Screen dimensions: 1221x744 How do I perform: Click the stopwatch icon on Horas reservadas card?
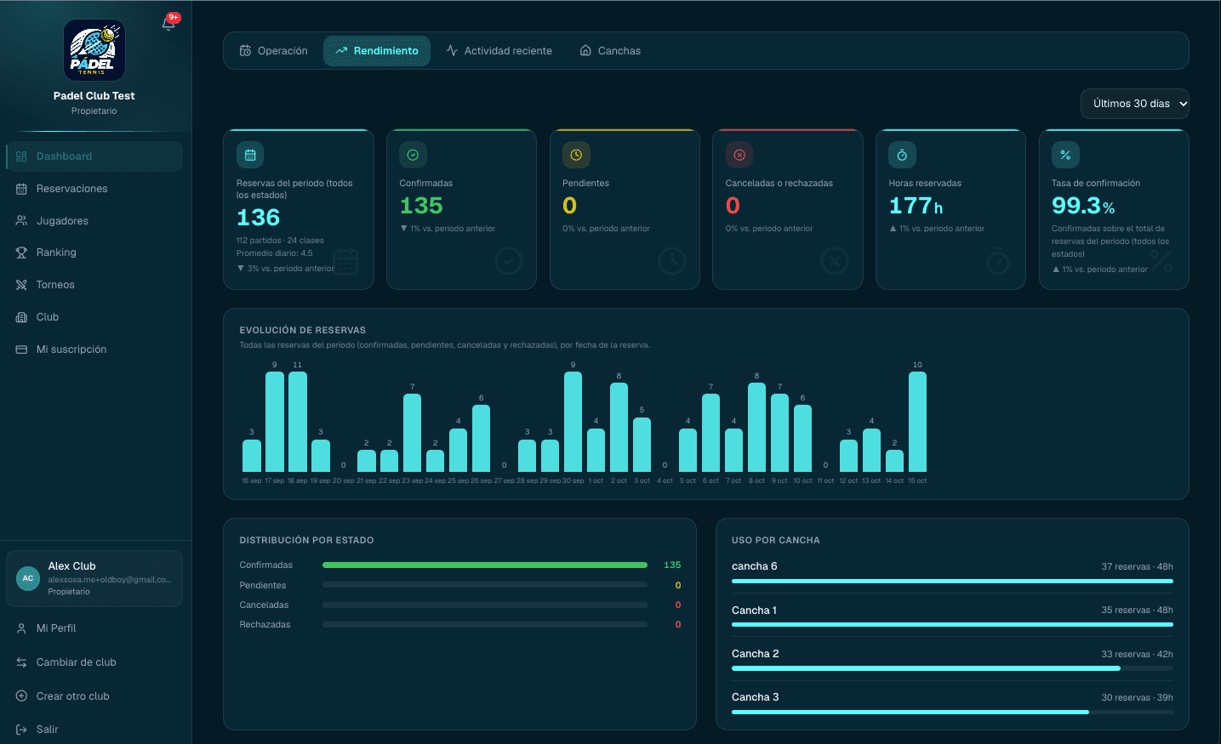point(902,155)
